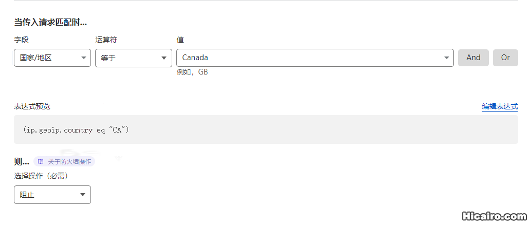Screen dimensions: 530x225
Task: Open the 关于防火墙操作 help link
Action: (x=64, y=162)
